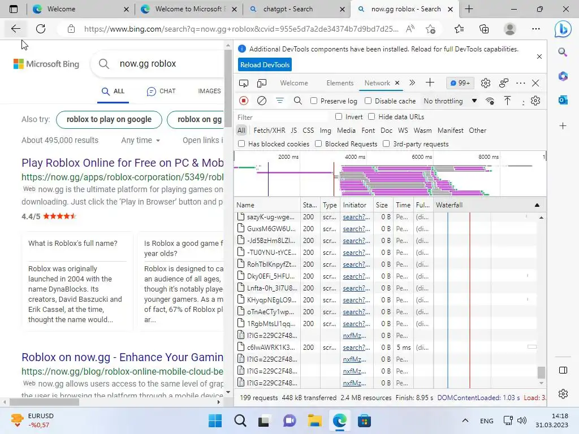Viewport: 579px width, 434px height.
Task: Toggle the network filter bar icon
Action: point(279,101)
